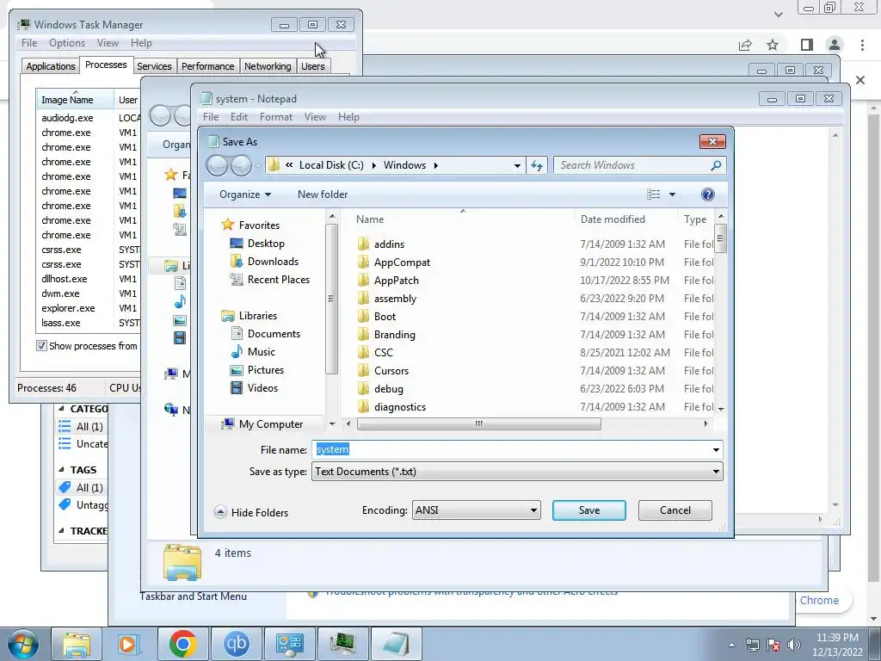Image resolution: width=881 pixels, height=661 pixels.
Task: Select Music library in navigation pane
Action: click(x=261, y=351)
